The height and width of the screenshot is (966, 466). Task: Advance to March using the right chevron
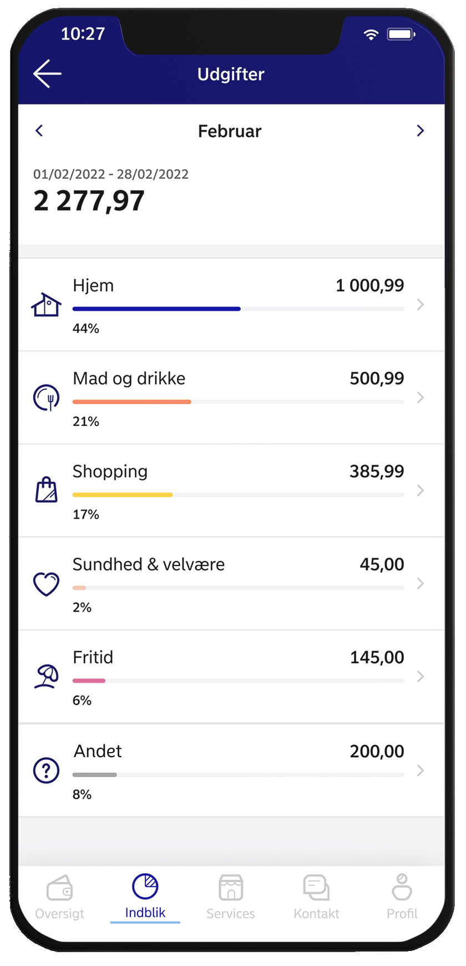(421, 131)
